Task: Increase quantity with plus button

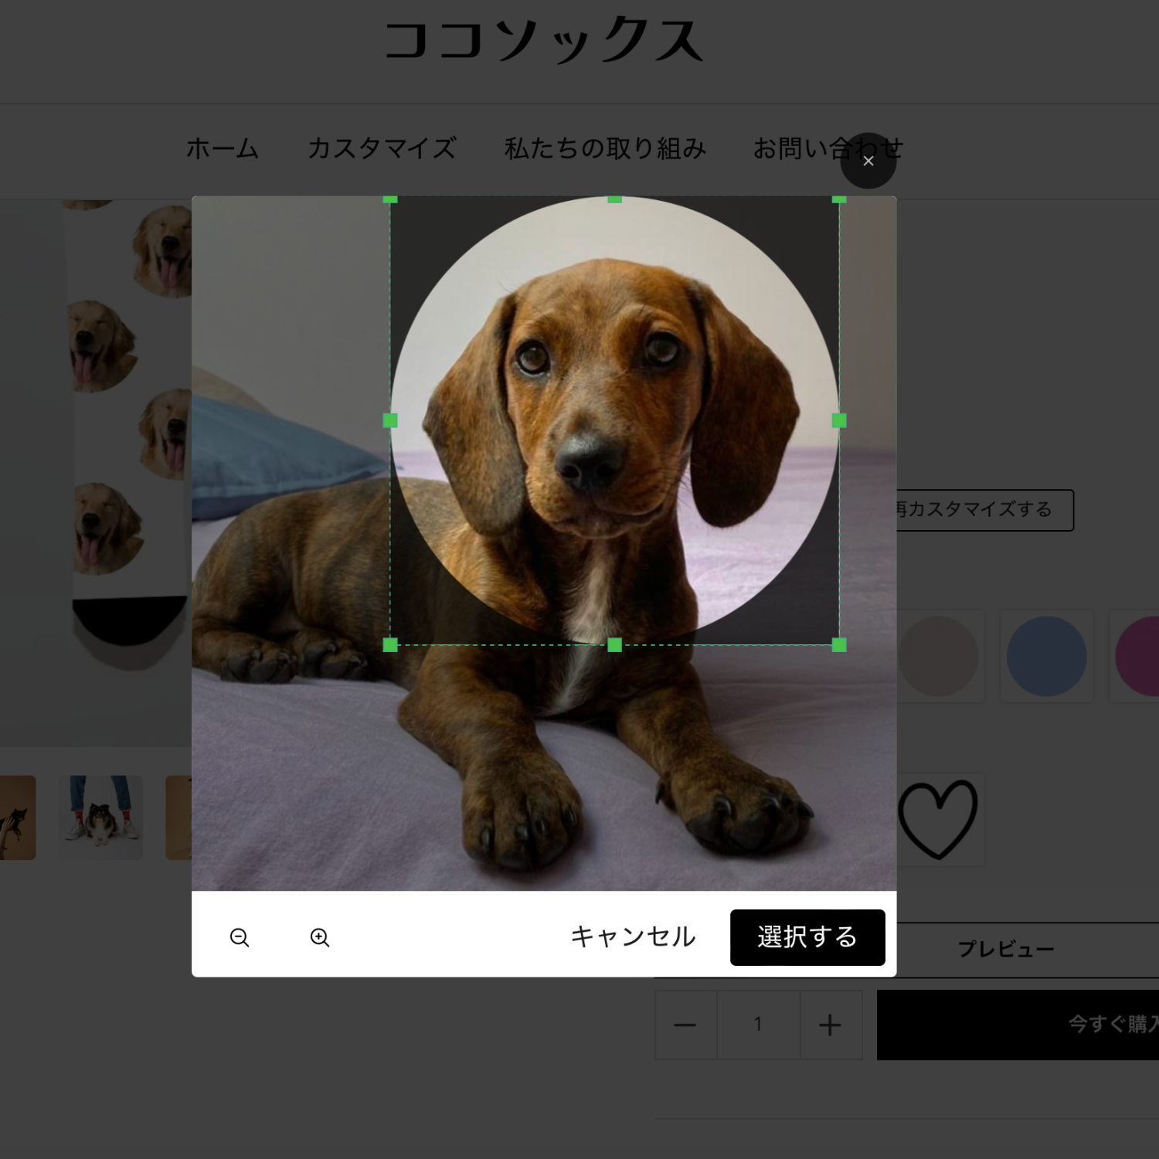Action: pyautogui.click(x=830, y=1025)
